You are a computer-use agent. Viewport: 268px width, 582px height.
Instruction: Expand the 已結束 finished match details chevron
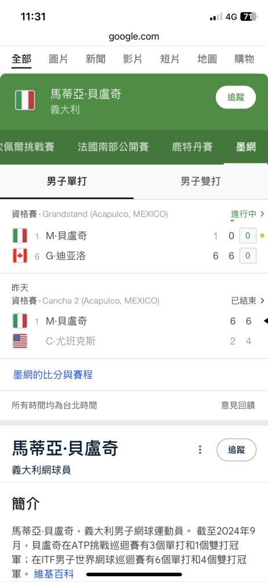click(x=262, y=301)
